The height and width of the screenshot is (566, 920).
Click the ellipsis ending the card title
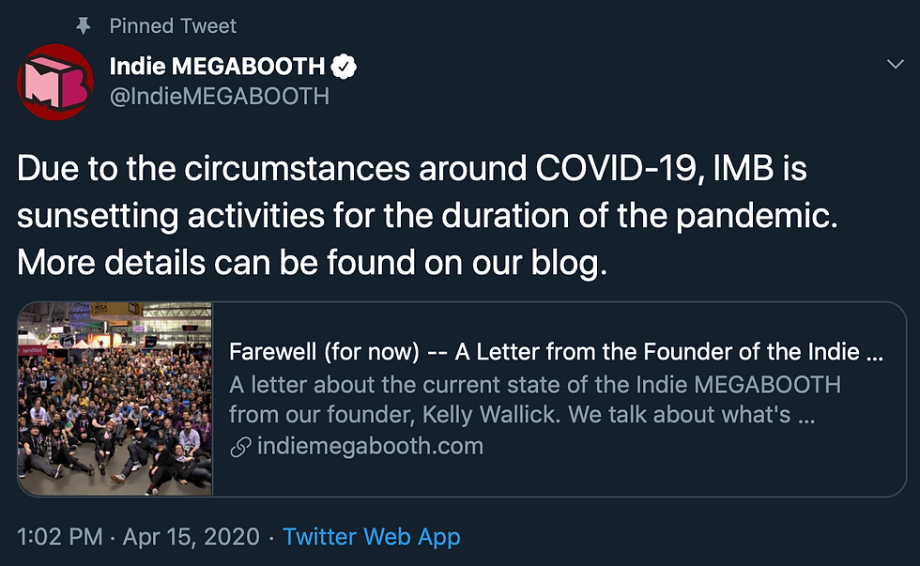(x=874, y=353)
